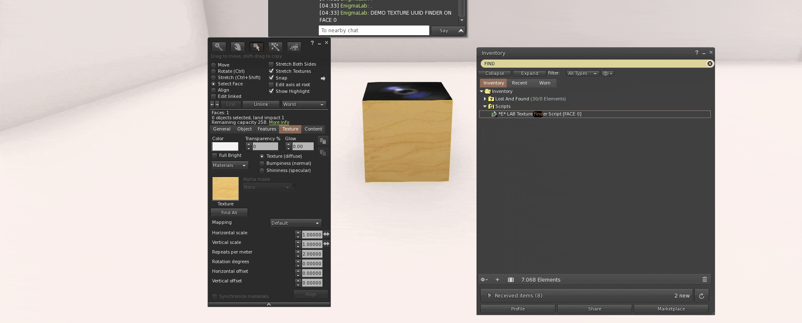Uncheck Stretch Textures
The height and width of the screenshot is (323, 802).
(271, 71)
